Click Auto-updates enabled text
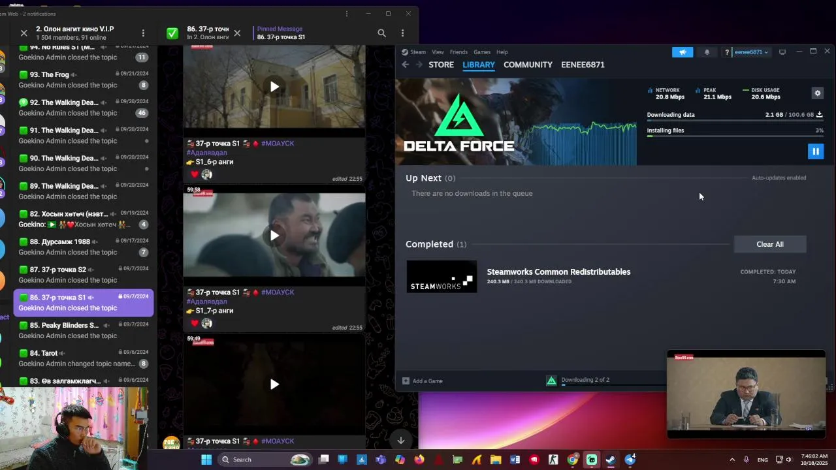Image resolution: width=836 pixels, height=470 pixels. (779, 178)
